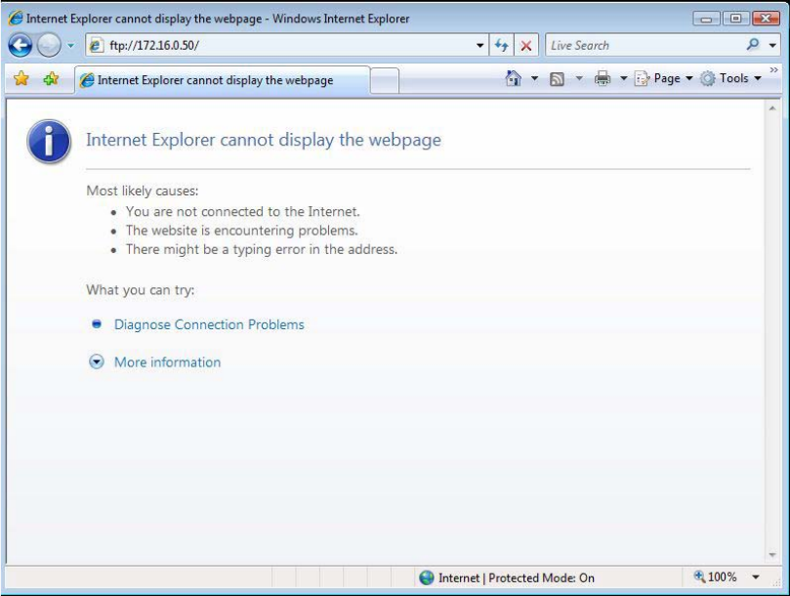Click the text 'You are not connected to the Internet.'

pos(243,211)
